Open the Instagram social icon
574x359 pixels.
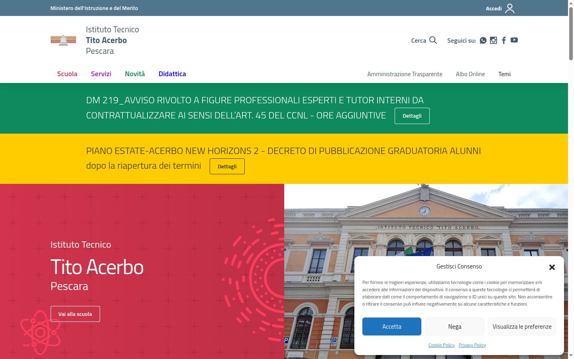(x=493, y=40)
